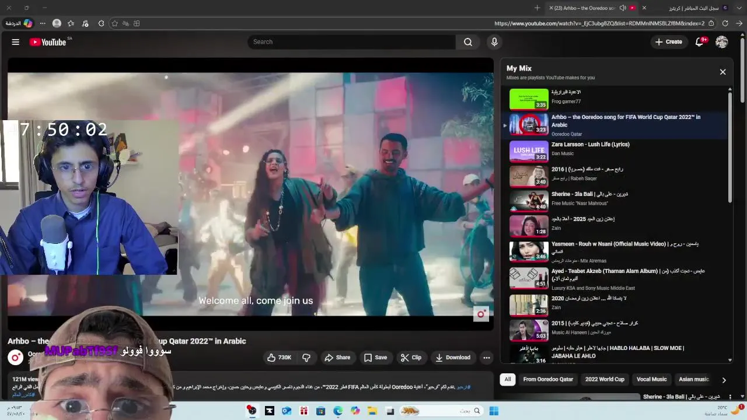Select the 2022 World Cup chip

(605, 379)
